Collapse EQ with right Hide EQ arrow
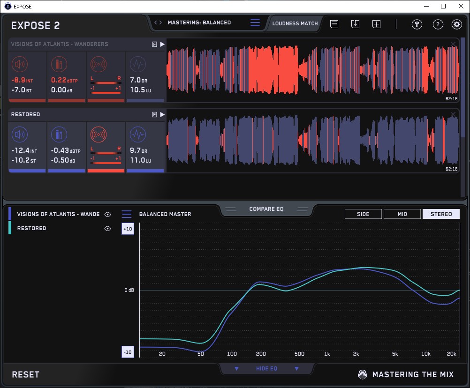Screen dimensions: 470x388 pos(296,368)
